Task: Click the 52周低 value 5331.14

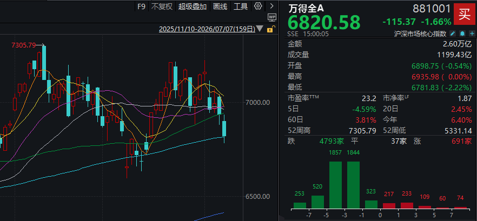Action: tap(458, 131)
